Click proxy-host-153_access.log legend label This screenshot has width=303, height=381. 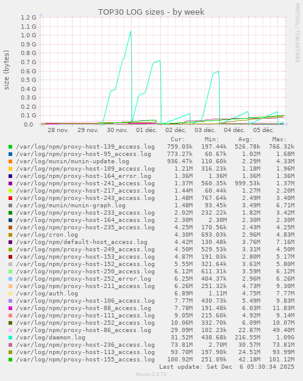tap(85, 257)
